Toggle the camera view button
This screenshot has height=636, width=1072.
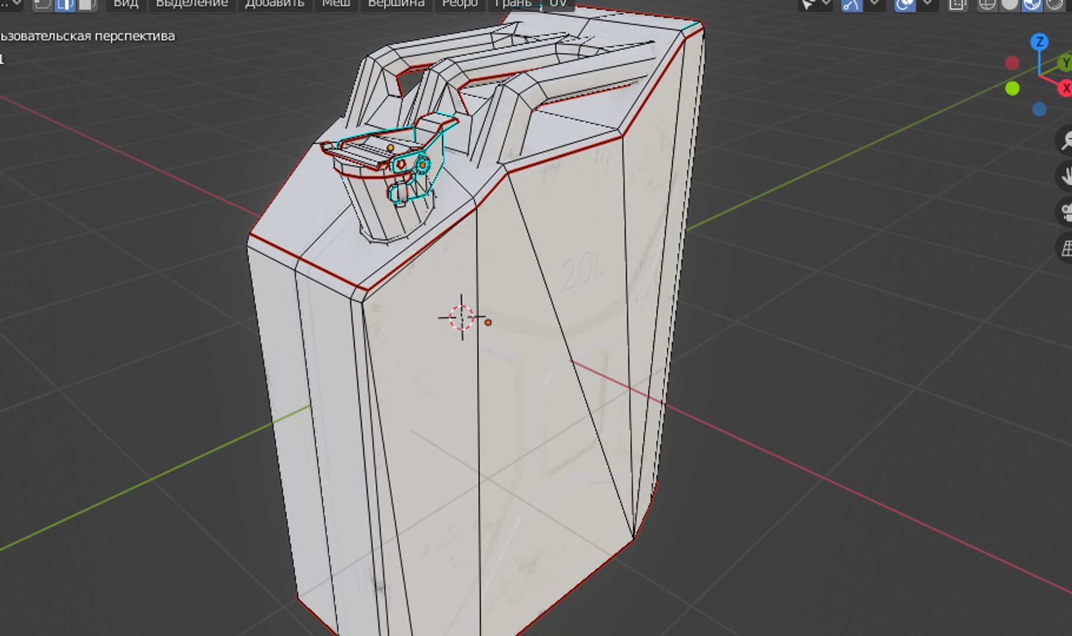1065,212
